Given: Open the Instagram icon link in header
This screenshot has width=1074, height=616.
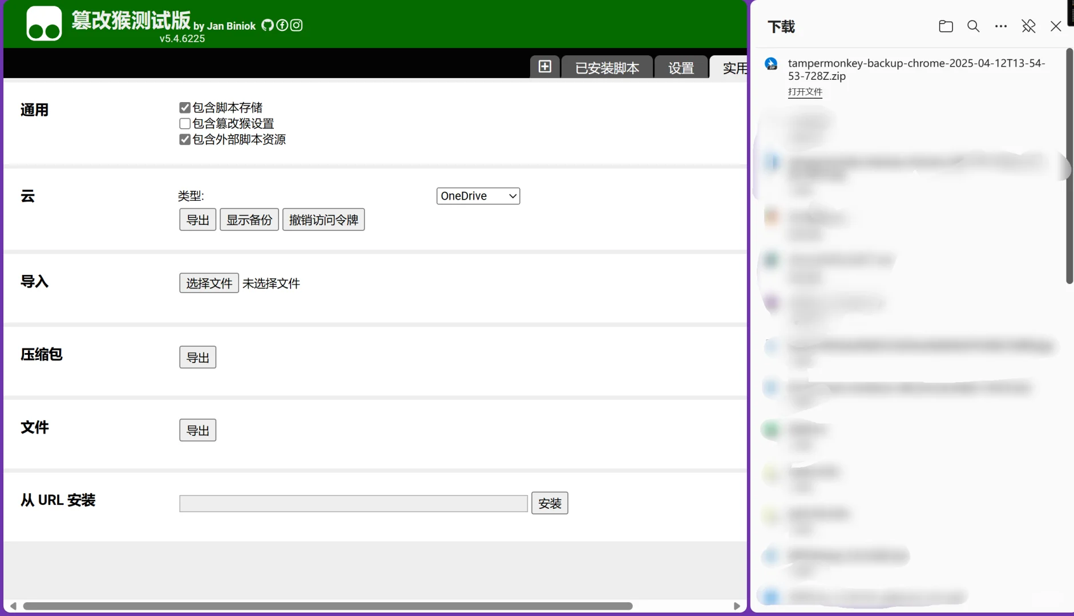Looking at the screenshot, I should pos(296,25).
